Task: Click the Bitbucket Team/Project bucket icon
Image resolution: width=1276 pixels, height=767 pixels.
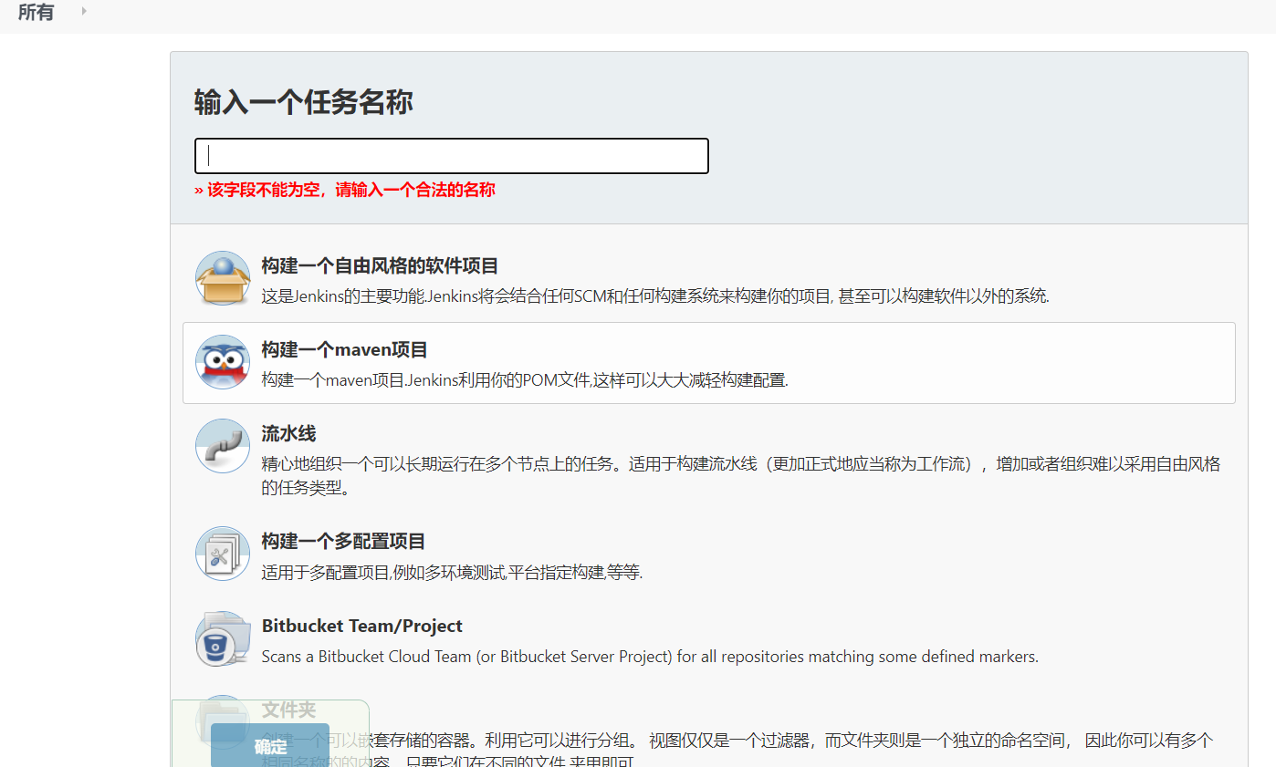Action: coord(223,638)
